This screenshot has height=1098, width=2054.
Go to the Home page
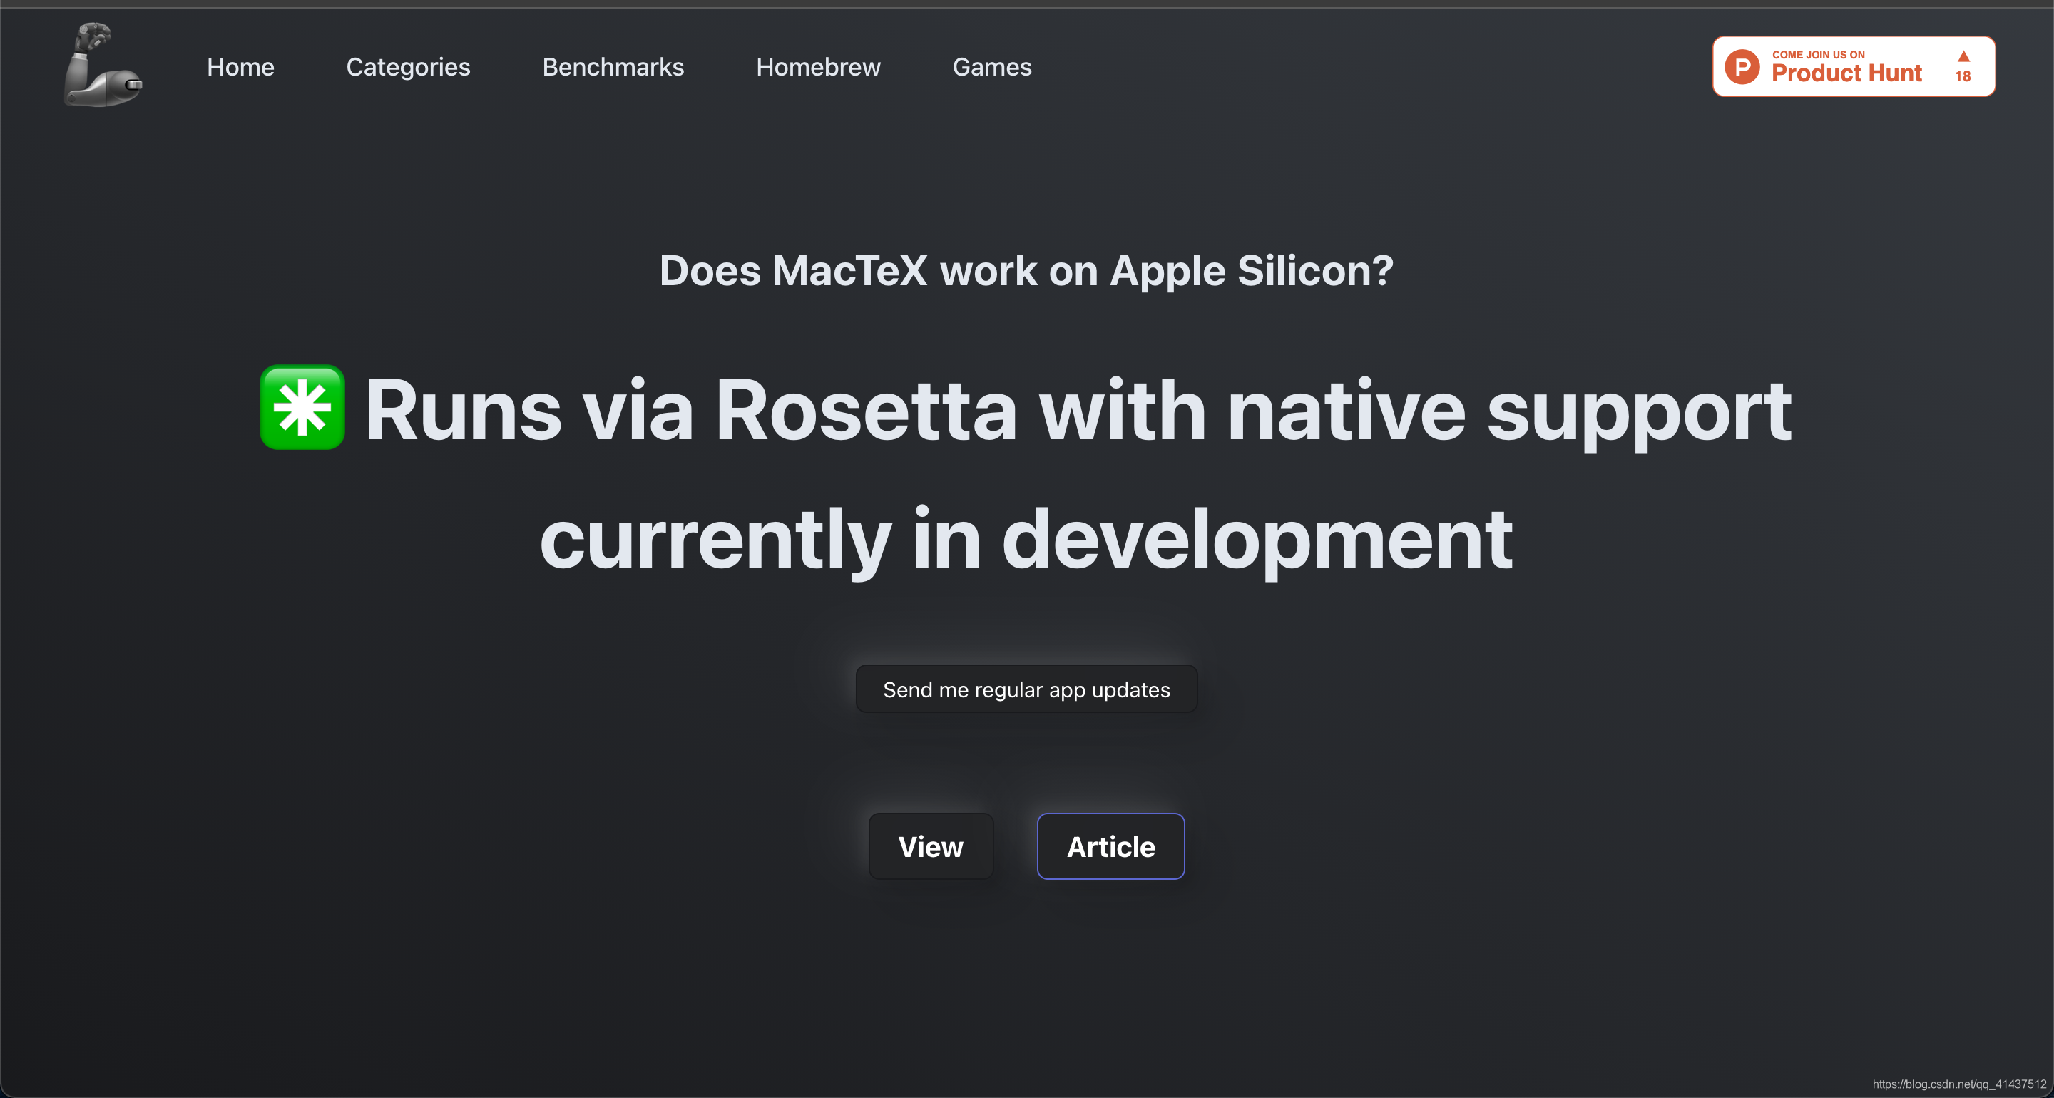(241, 67)
